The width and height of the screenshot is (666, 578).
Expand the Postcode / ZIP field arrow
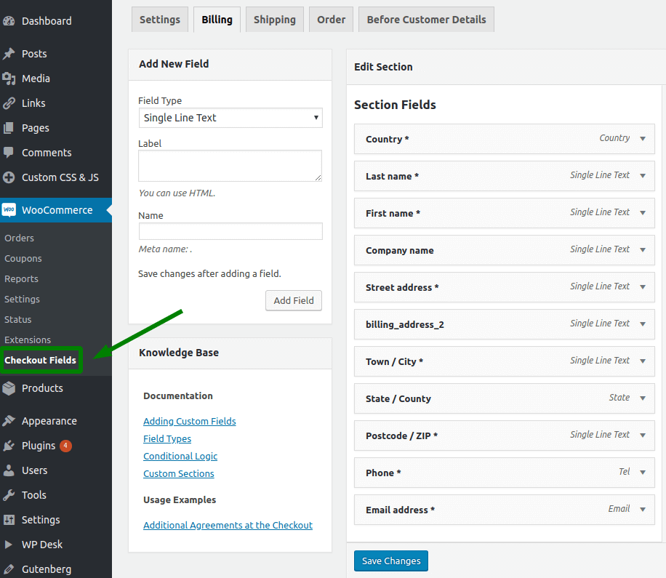[x=642, y=435]
